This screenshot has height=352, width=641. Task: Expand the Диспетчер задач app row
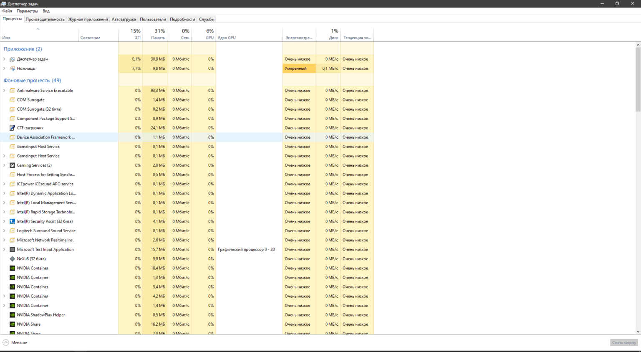[x=4, y=59]
